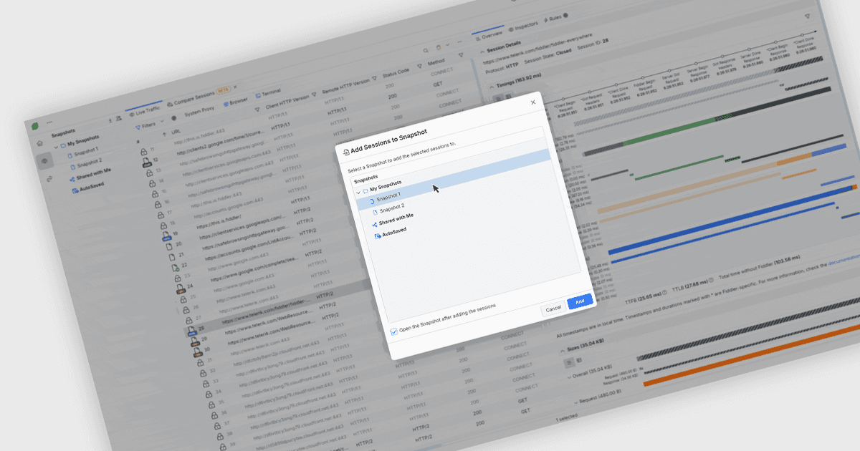
Task: Close the Add Sessions dialog with X
Action: pos(532,102)
